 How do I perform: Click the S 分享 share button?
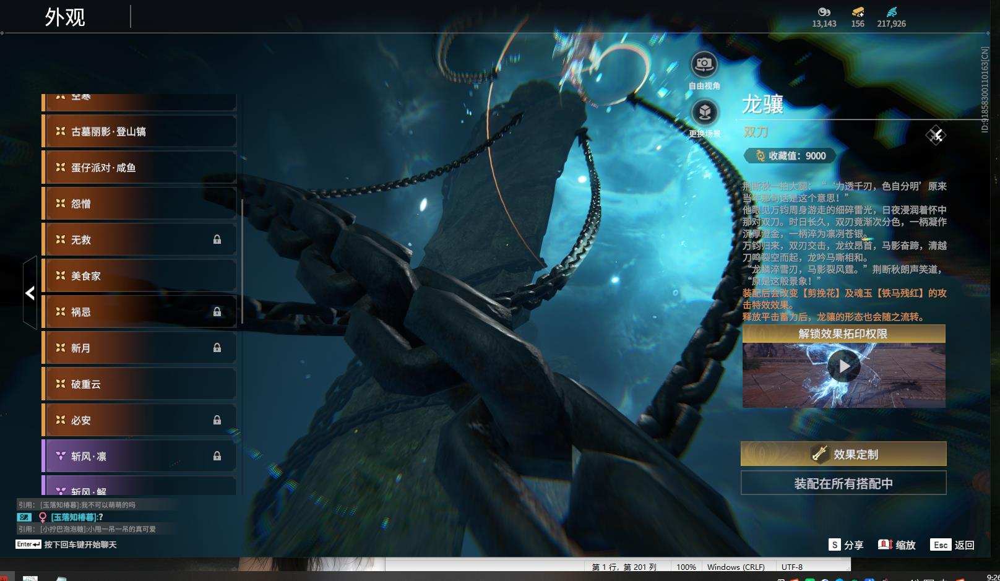tap(846, 544)
